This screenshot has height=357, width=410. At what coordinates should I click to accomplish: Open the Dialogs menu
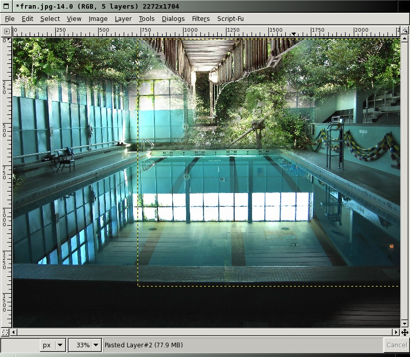(x=173, y=19)
